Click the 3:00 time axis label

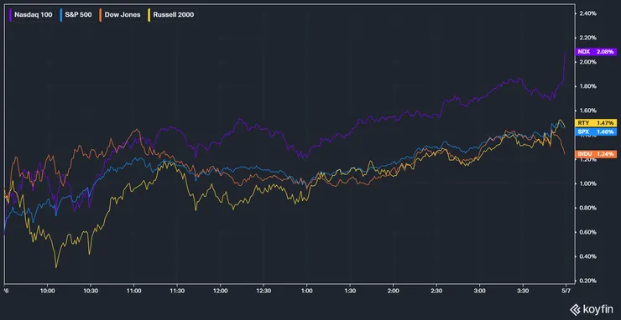[x=480, y=291]
